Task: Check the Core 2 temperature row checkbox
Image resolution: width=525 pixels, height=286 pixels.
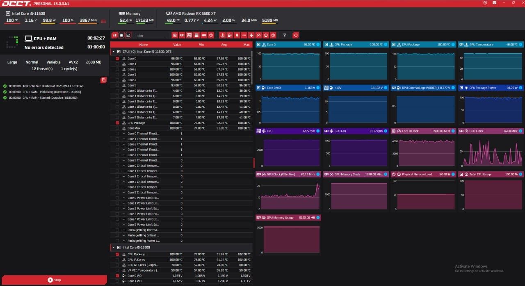Action: click(117, 69)
